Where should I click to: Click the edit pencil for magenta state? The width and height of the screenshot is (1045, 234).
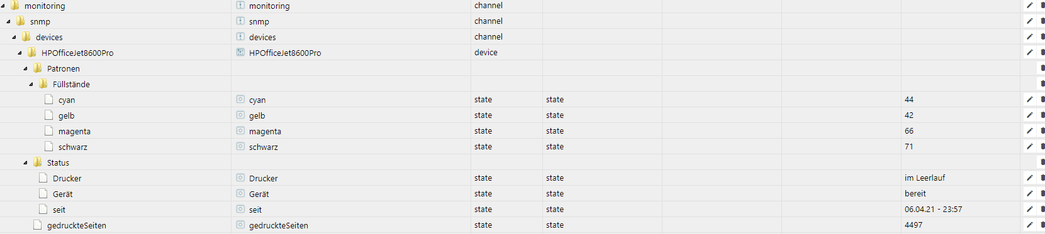pos(1030,130)
